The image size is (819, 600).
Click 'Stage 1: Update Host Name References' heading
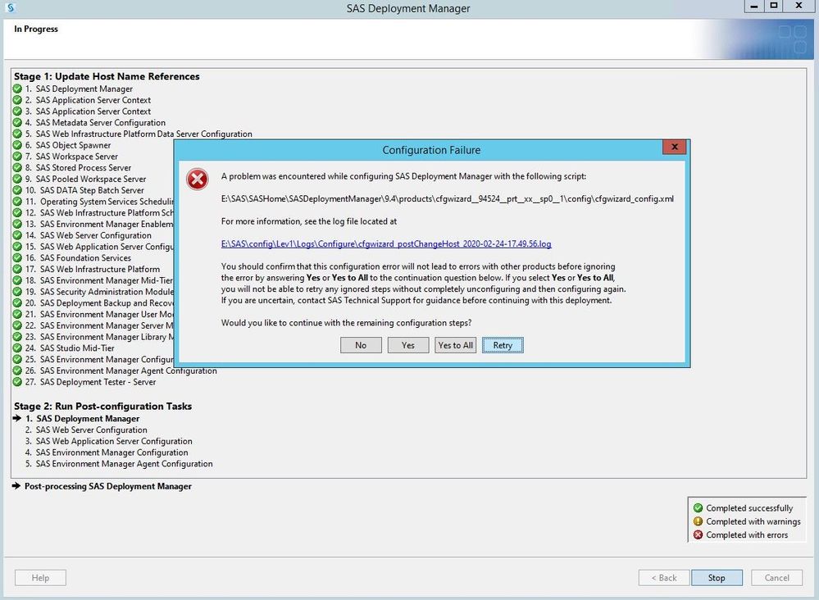coord(107,76)
